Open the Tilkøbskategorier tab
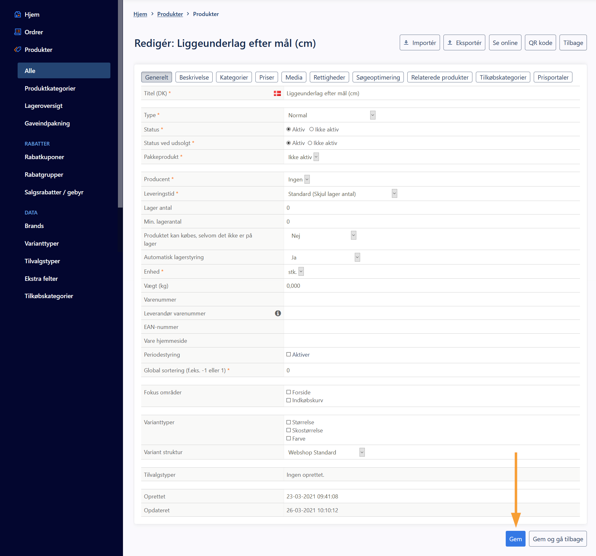 tap(503, 77)
